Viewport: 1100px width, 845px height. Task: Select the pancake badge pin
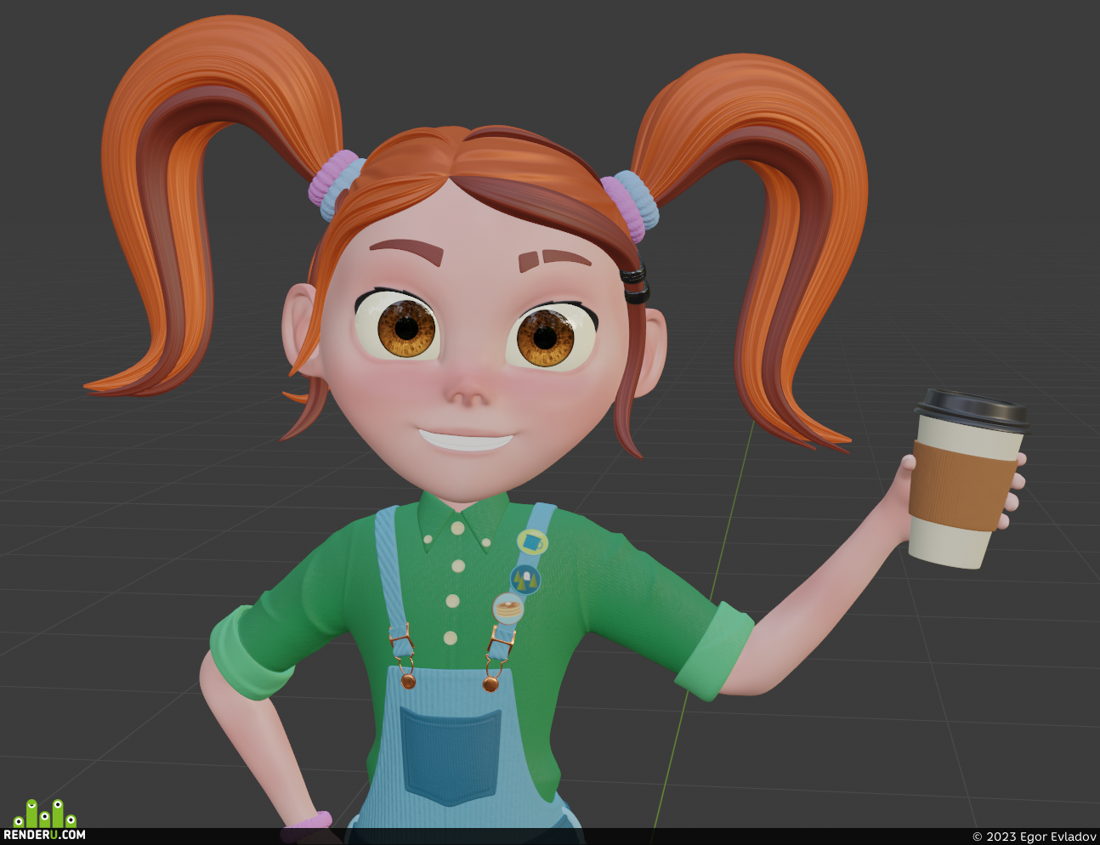508,609
